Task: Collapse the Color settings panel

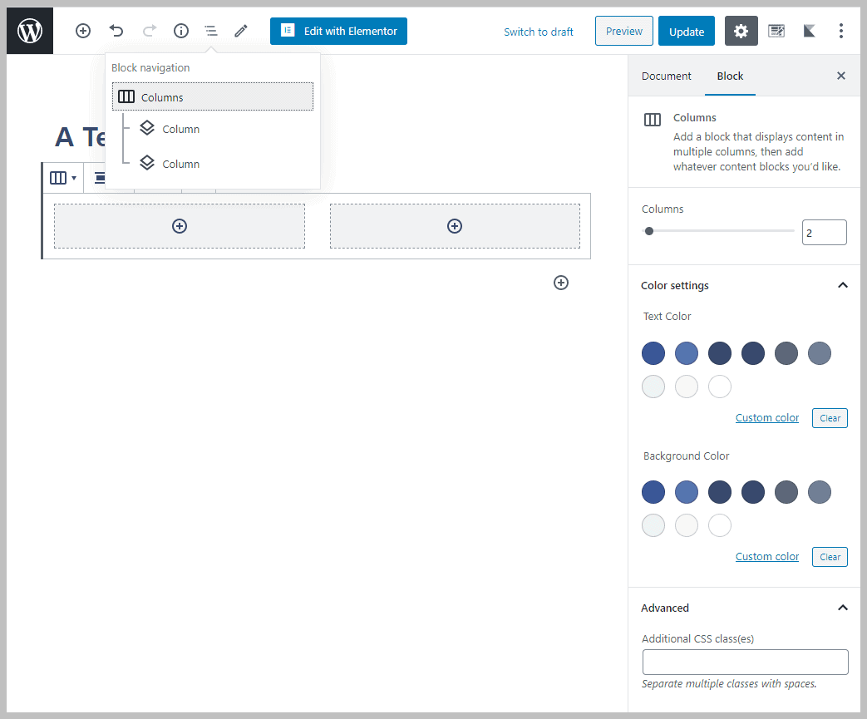Action: (x=842, y=285)
